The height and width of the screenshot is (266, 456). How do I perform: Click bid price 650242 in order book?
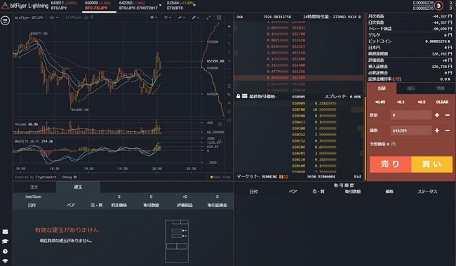click(298, 135)
